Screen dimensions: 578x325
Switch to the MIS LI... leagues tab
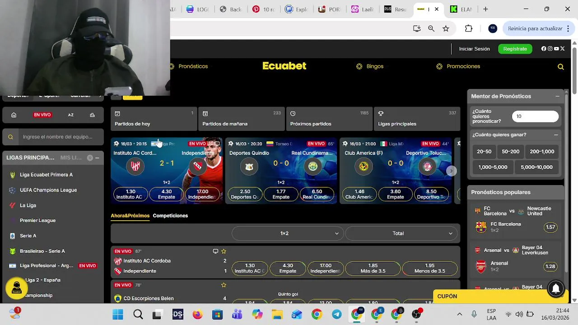coord(71,158)
